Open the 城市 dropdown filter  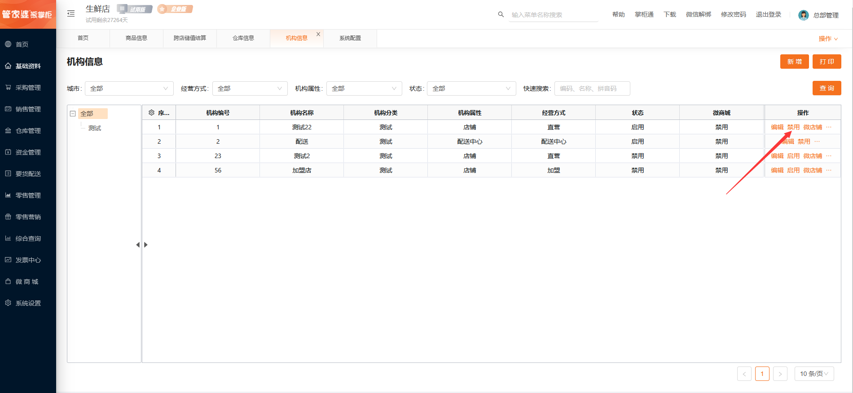129,88
